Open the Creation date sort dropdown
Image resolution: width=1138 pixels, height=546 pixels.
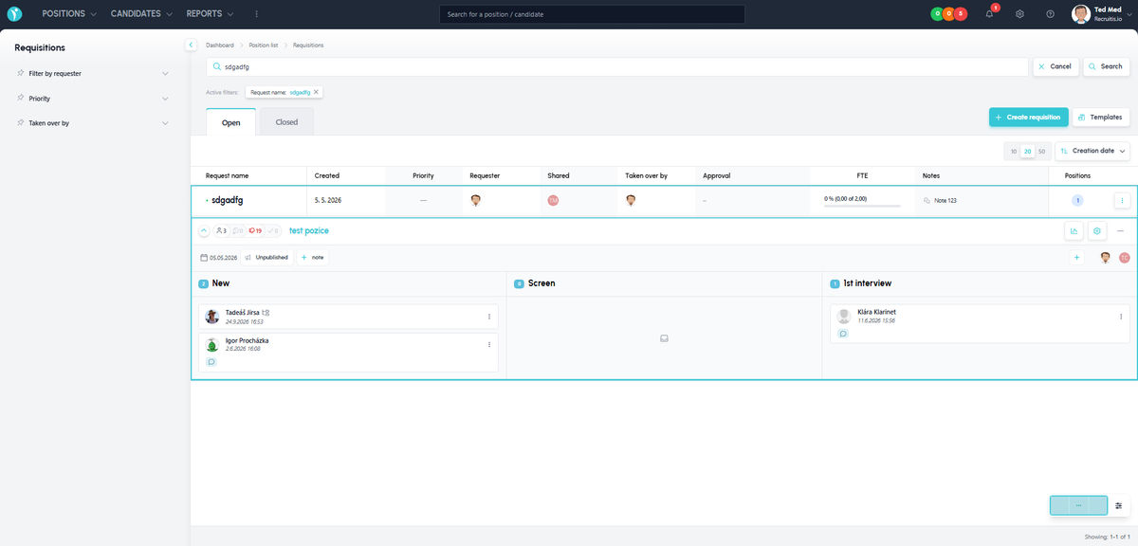click(x=1092, y=151)
